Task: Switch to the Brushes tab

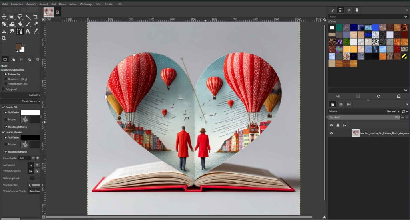Action: pos(333,10)
